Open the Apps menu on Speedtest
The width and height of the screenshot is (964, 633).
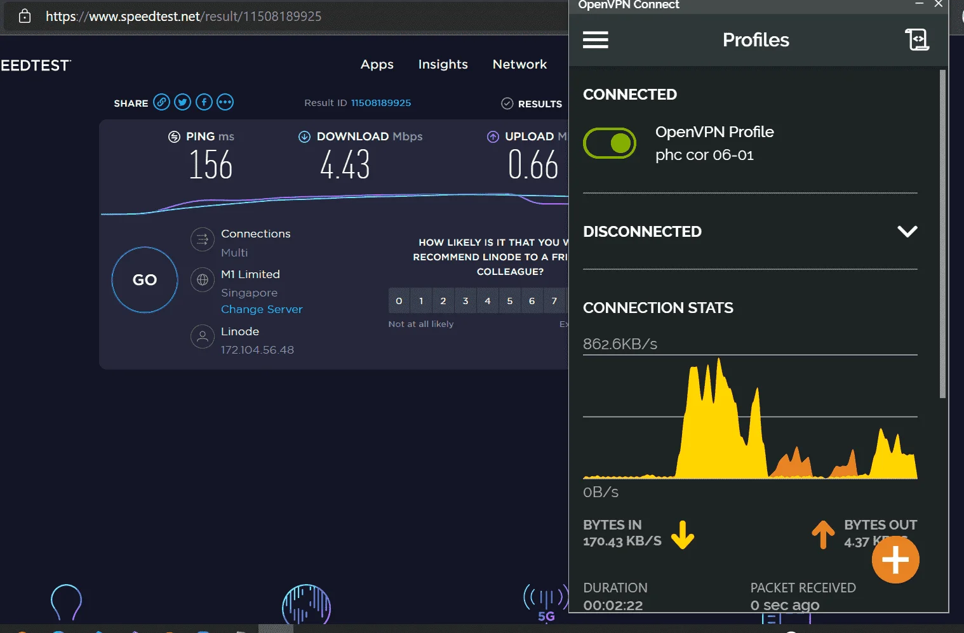pos(377,64)
